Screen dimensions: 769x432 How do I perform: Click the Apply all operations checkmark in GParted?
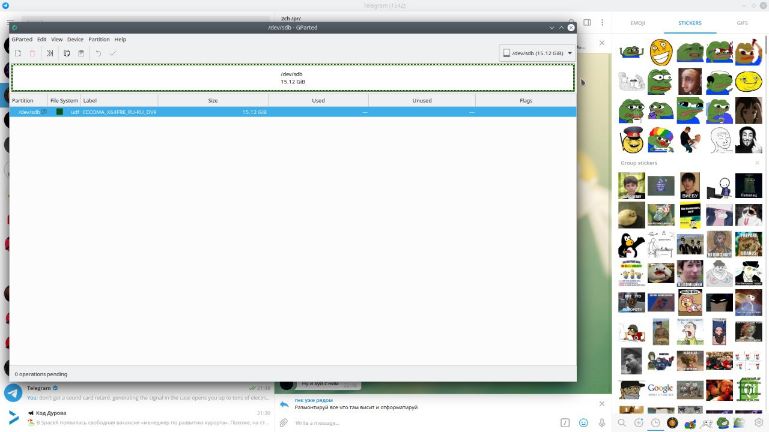point(112,53)
